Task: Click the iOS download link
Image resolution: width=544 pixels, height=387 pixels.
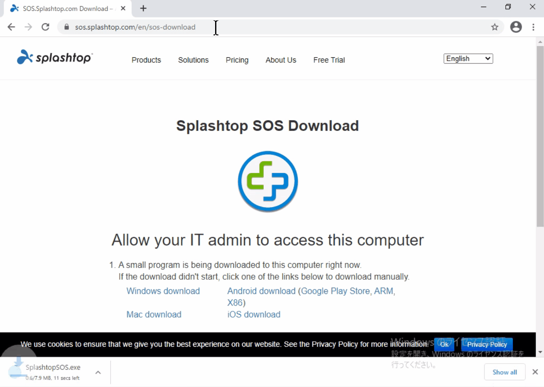Action: 254,314
